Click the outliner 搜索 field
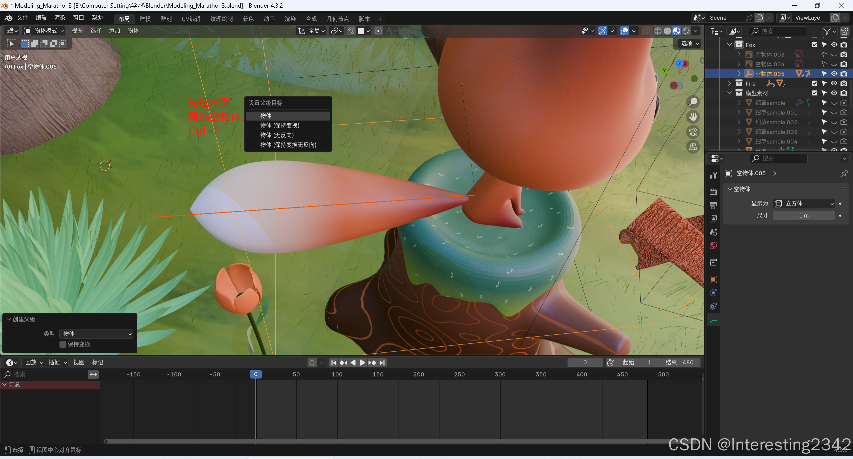Image resolution: width=853 pixels, height=459 pixels. (778, 31)
